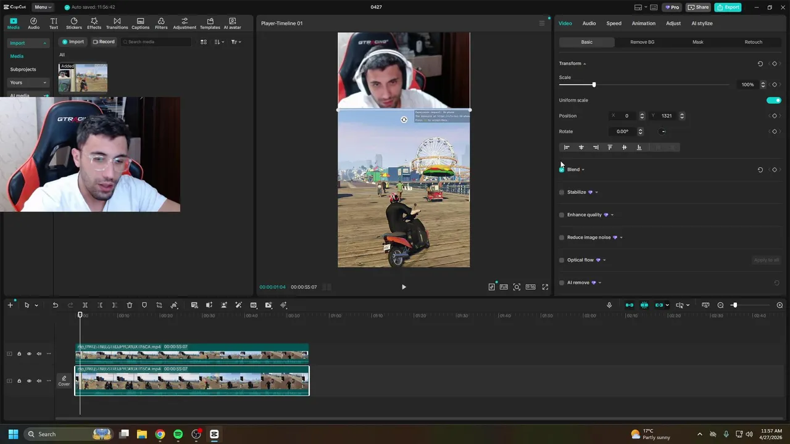
Task: Open the Mask sub-tab
Action: click(697, 42)
